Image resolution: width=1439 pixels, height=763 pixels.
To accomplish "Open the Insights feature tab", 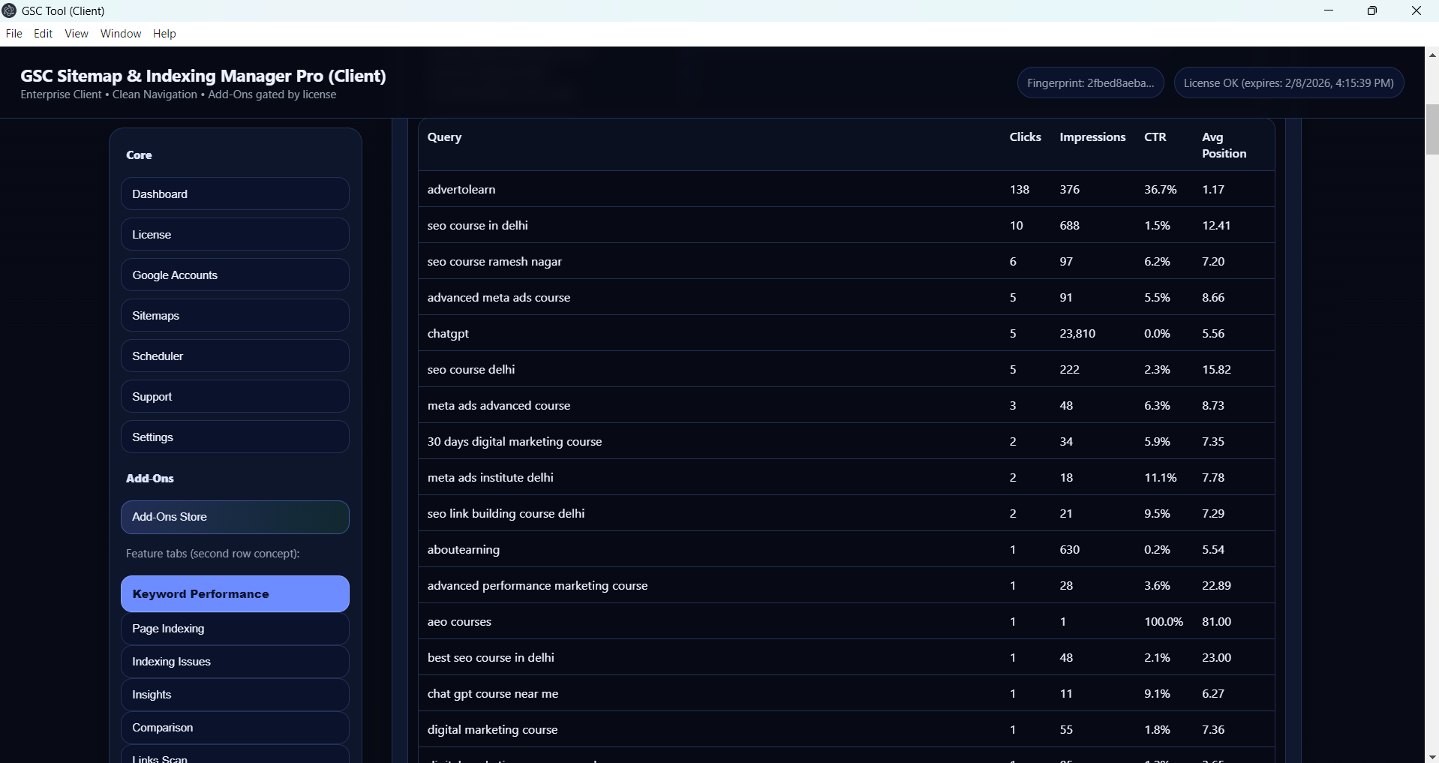I will pyautogui.click(x=235, y=695).
